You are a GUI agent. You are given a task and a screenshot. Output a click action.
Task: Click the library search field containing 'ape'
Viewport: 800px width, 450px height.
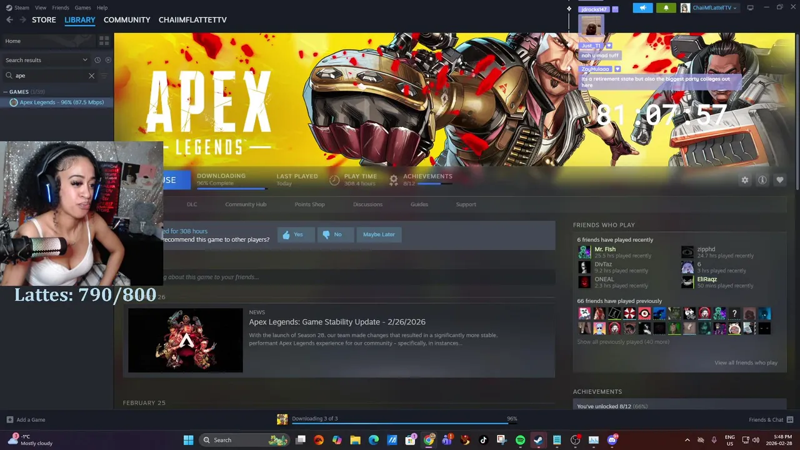click(50, 76)
